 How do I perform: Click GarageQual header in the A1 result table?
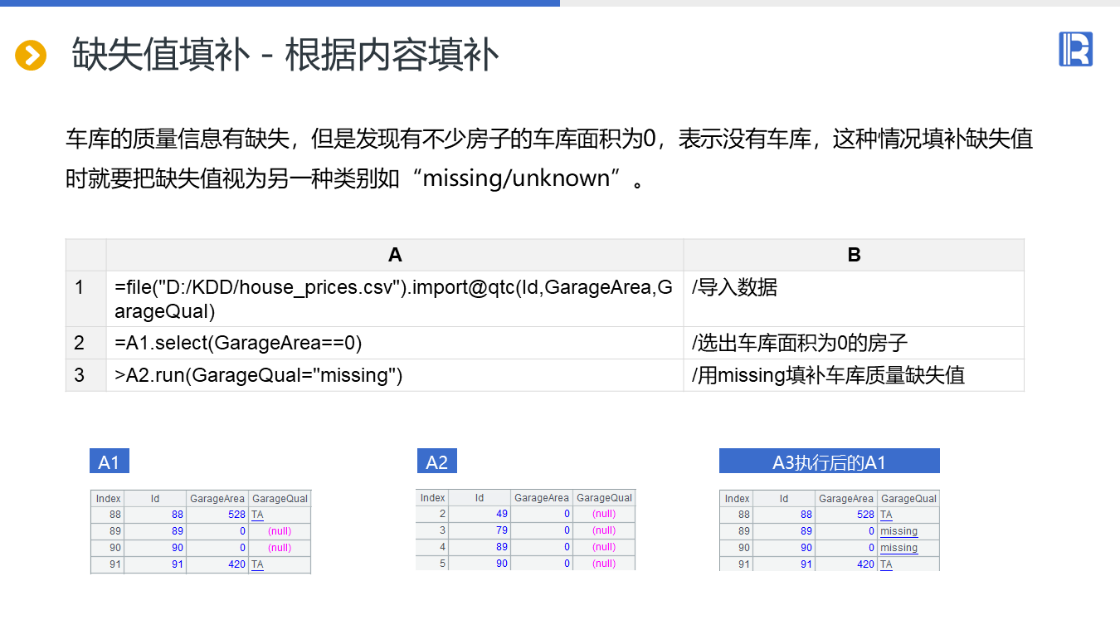[x=280, y=499]
